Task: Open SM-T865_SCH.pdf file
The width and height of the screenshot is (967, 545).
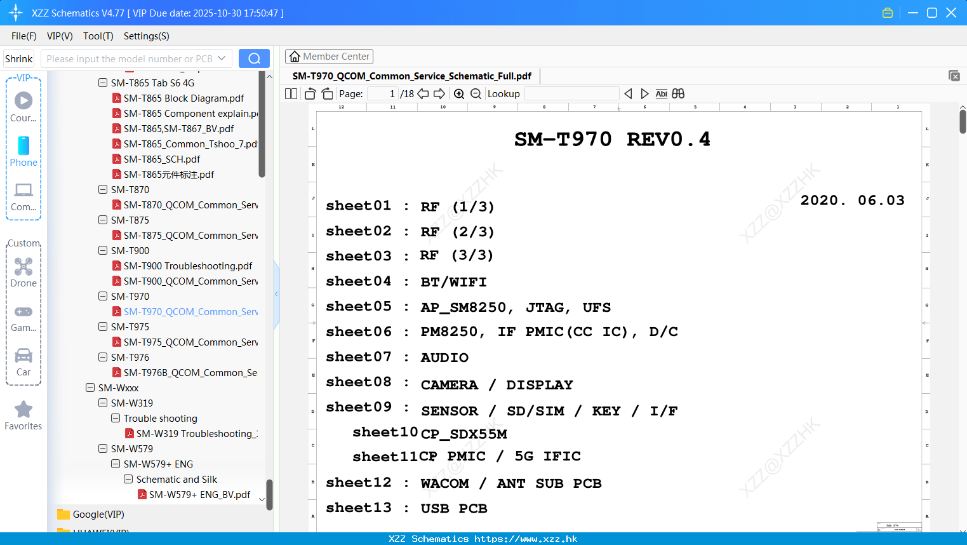Action: click(162, 159)
